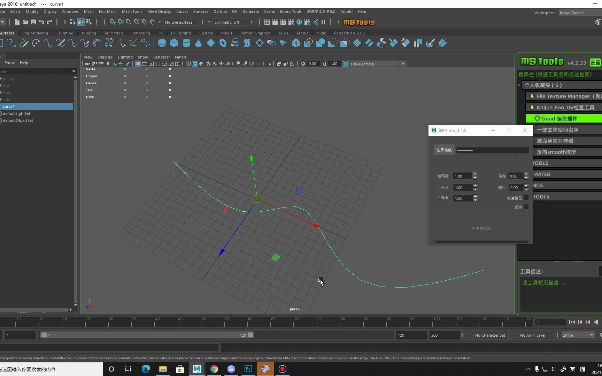
Task: Click the NURBS cylinder shelf icon
Action: point(186,43)
